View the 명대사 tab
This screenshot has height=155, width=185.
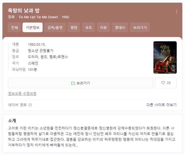(x=120, y=27)
